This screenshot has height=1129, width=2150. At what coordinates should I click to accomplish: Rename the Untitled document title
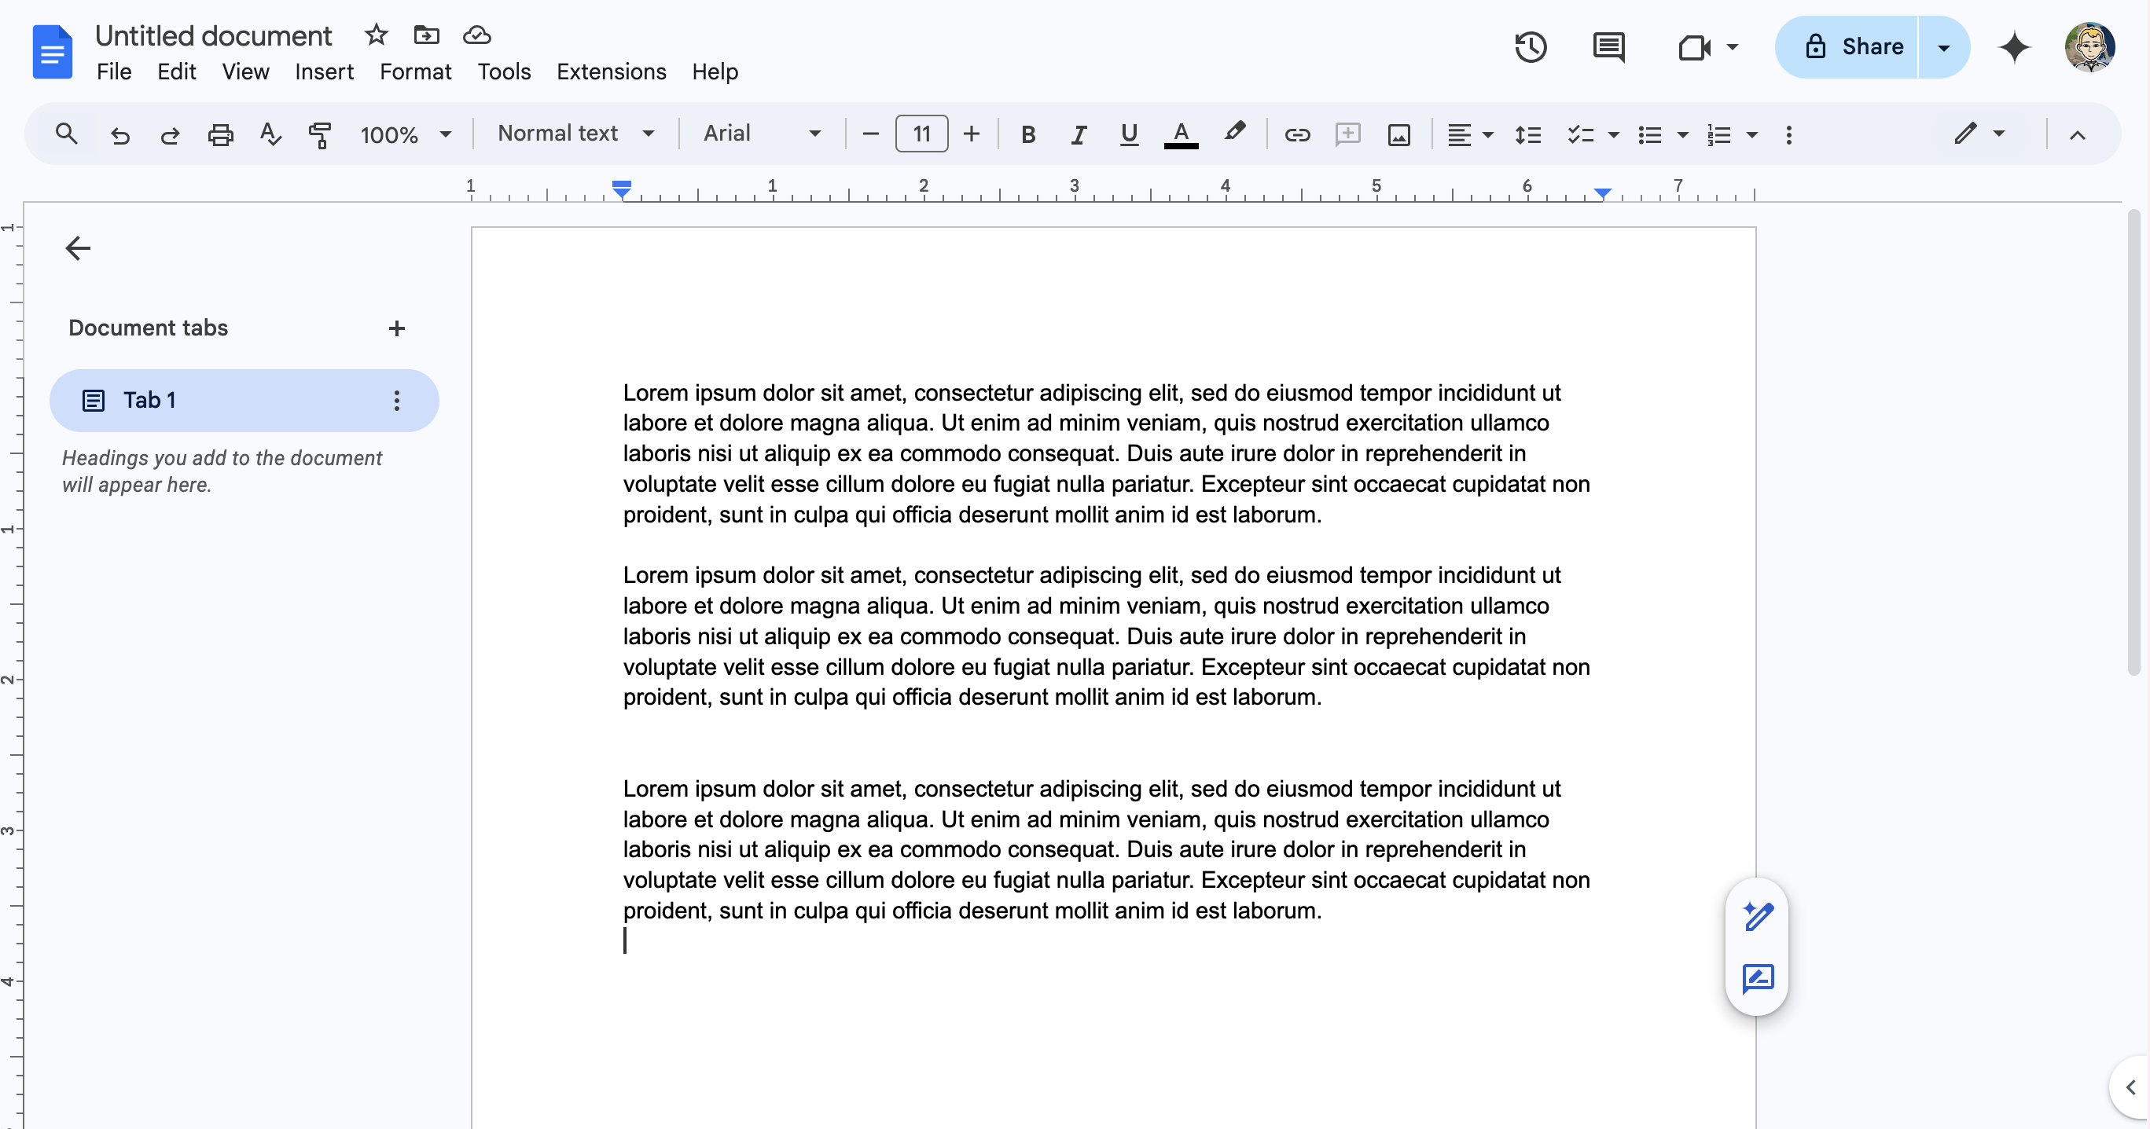pyautogui.click(x=213, y=36)
